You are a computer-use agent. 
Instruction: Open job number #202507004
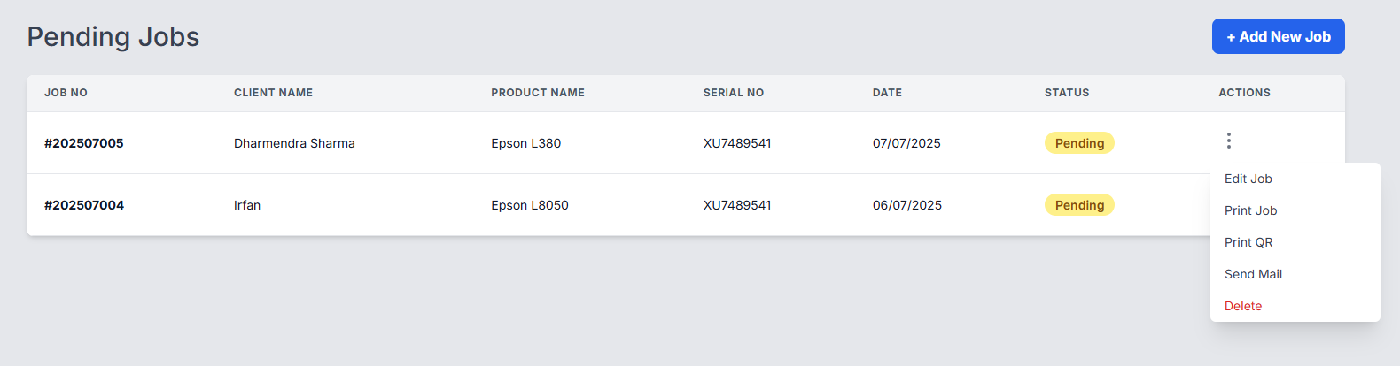tap(84, 205)
